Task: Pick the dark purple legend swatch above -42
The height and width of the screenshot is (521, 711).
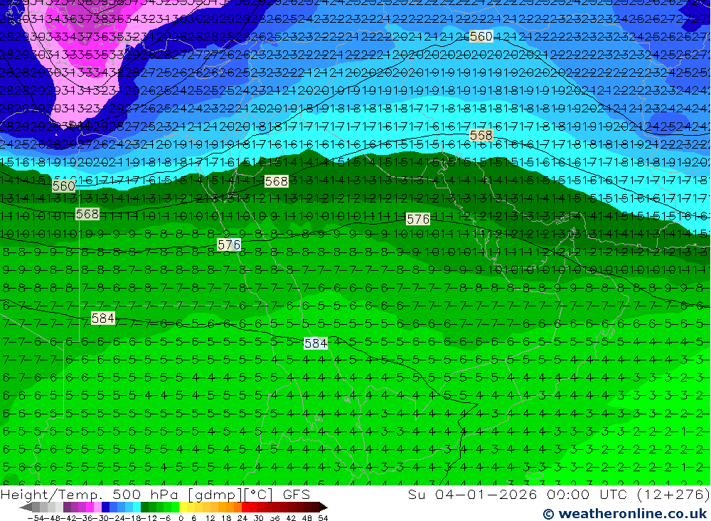Action: click(x=67, y=507)
